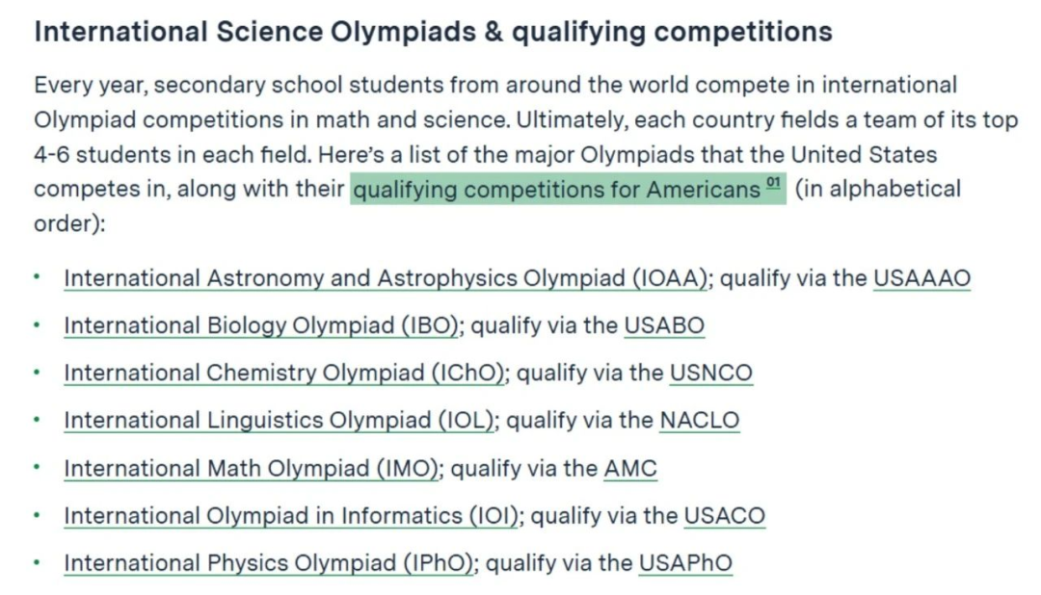
Task: Open the International Astronomy and Astrophysics Olympiad link
Action: pos(386,278)
